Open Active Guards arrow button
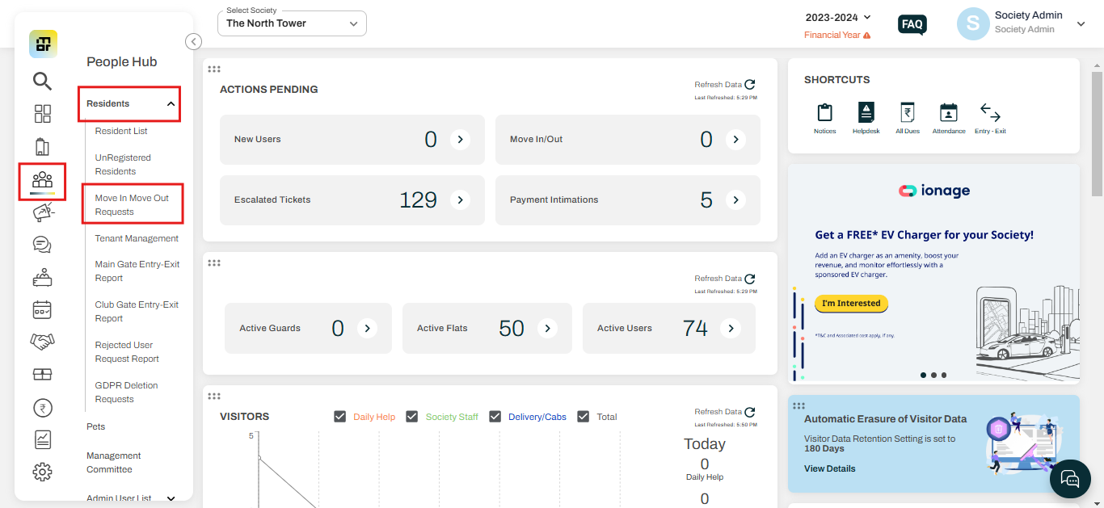The height and width of the screenshot is (508, 1104). coord(367,329)
